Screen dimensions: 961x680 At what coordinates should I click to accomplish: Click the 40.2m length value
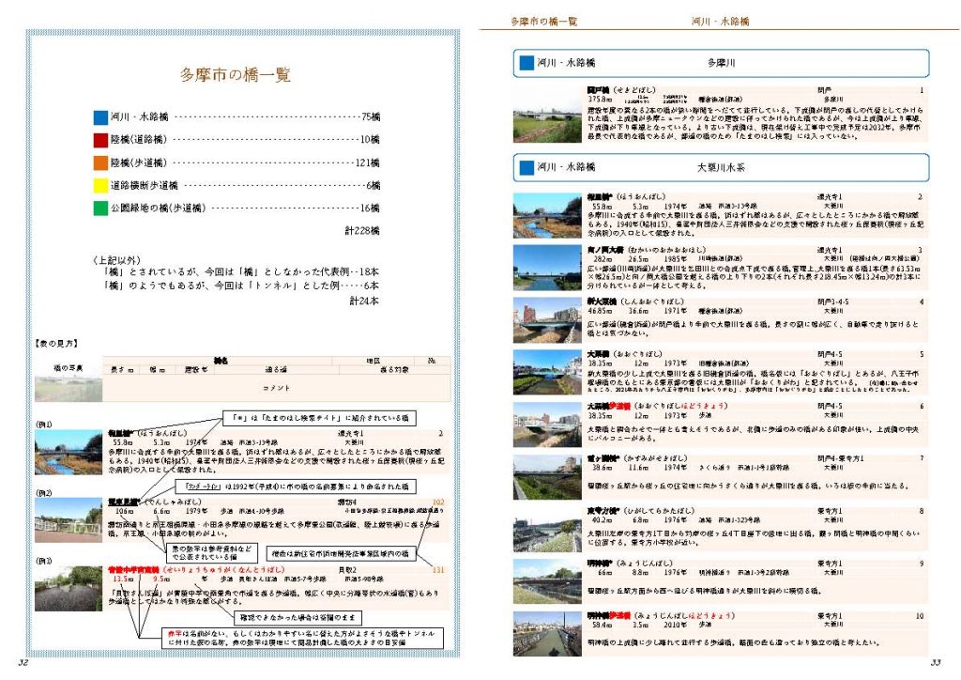[x=602, y=520]
